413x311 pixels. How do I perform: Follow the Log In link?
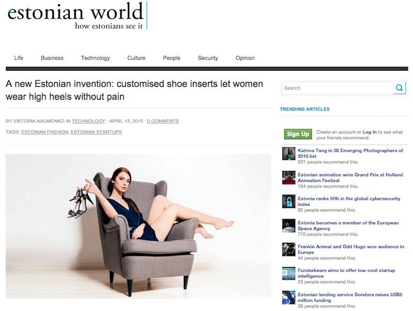[370, 132]
